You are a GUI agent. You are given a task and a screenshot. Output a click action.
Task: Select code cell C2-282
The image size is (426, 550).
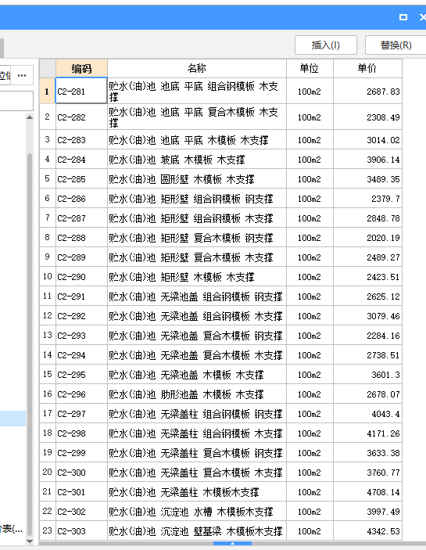point(81,117)
